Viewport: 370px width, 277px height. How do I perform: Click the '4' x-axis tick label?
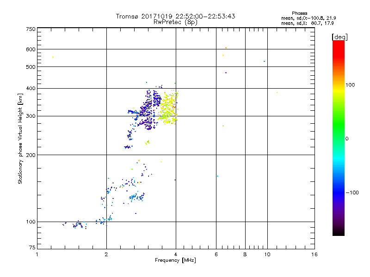[x=176, y=255]
